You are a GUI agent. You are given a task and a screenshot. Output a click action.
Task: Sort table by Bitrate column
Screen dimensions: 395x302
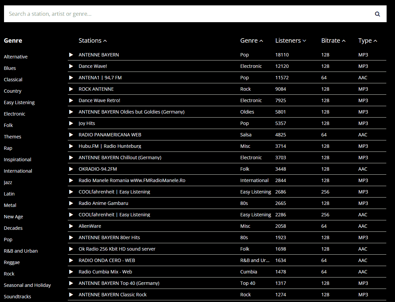[x=333, y=41]
